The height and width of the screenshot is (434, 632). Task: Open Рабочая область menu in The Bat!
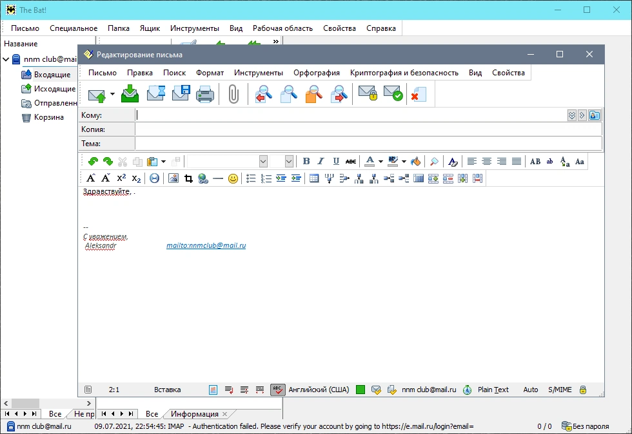[x=282, y=28]
